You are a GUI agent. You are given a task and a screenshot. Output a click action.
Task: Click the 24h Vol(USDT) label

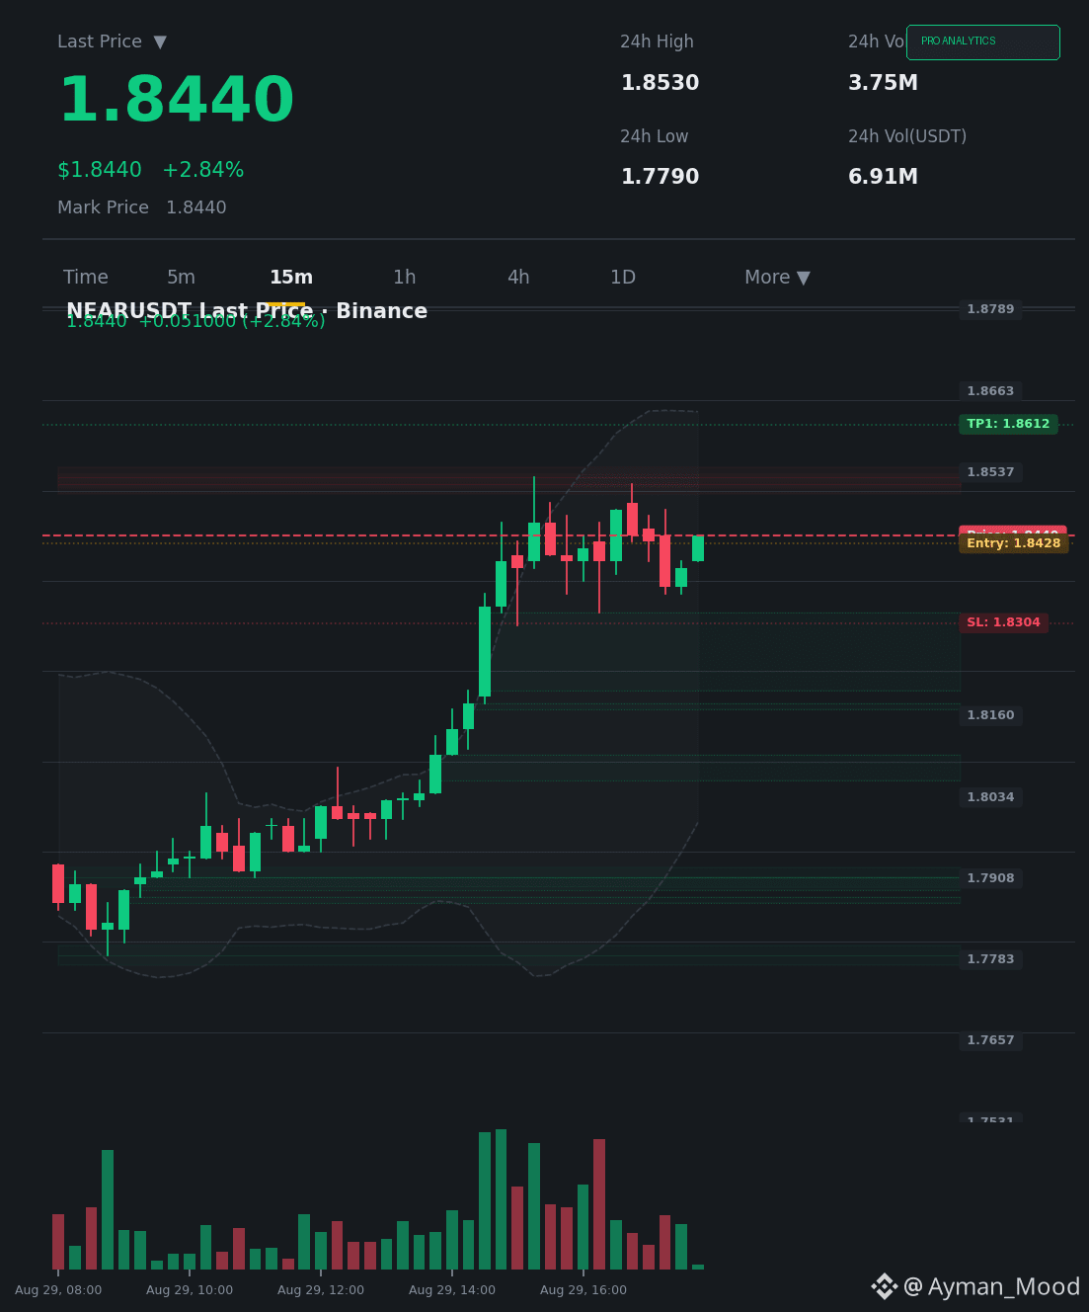(x=907, y=136)
